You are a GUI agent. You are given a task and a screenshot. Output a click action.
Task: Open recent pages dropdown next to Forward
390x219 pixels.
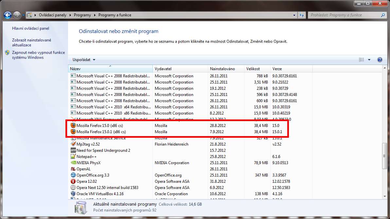(23, 15)
